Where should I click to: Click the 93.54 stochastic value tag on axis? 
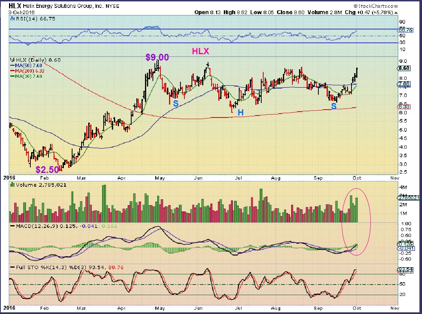pyautogui.click(x=405, y=270)
